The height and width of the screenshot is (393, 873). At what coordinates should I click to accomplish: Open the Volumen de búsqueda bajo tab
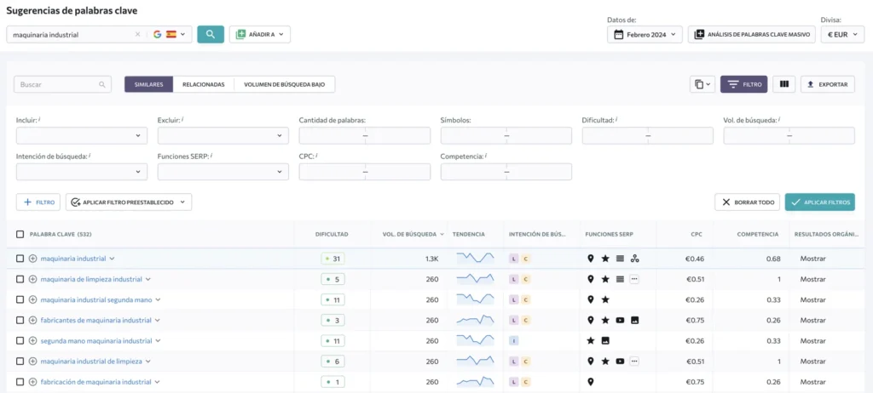(285, 84)
